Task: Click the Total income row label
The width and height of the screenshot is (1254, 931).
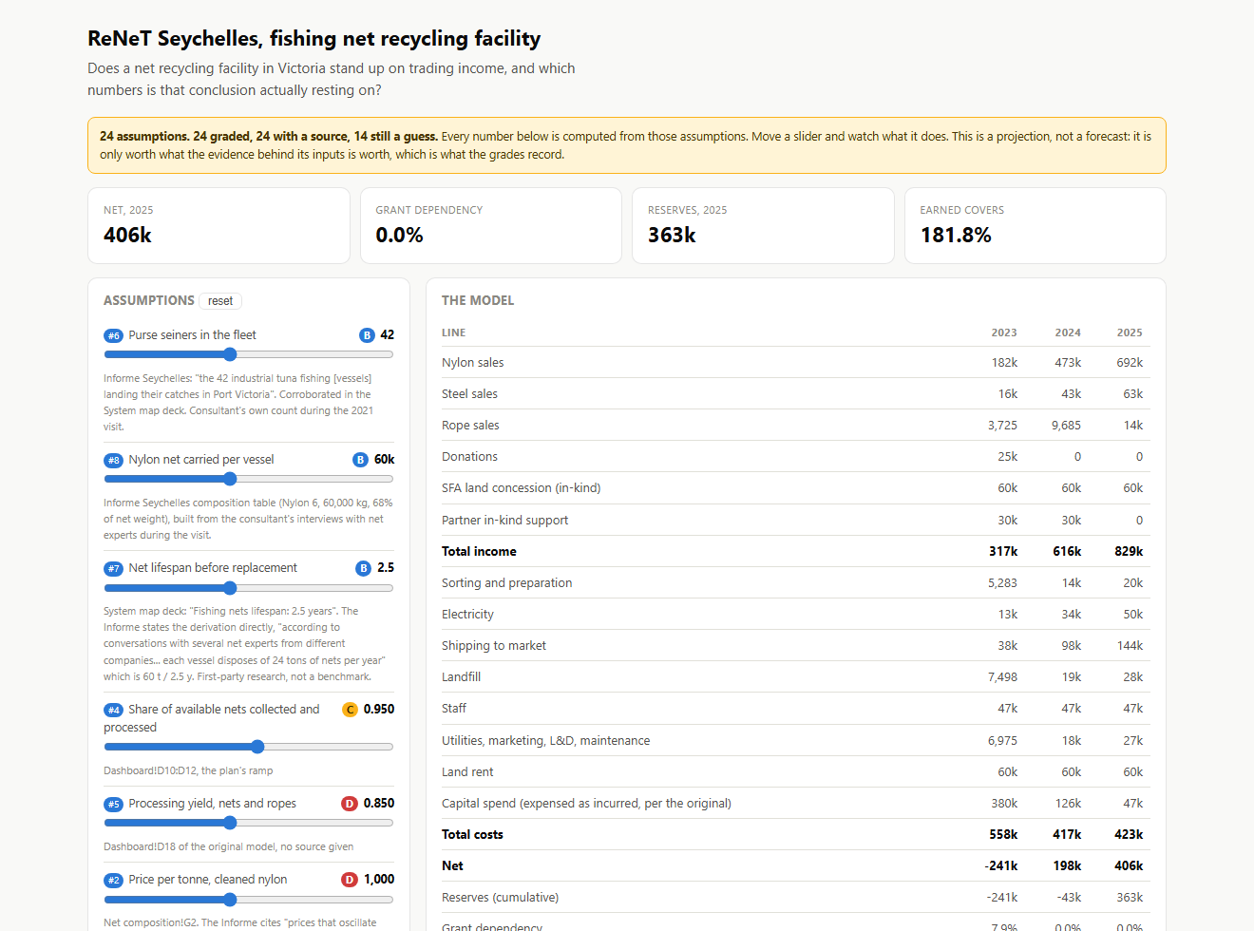Action: [479, 552]
